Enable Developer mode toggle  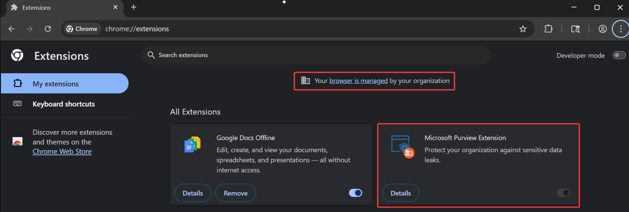point(619,55)
